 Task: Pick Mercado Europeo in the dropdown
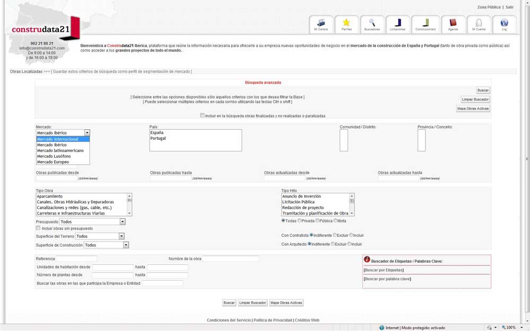pyautogui.click(x=63, y=162)
